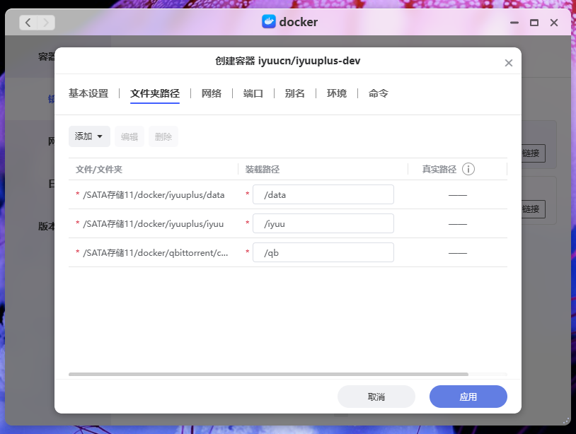Focus the /qb mount path field

pyautogui.click(x=323, y=253)
